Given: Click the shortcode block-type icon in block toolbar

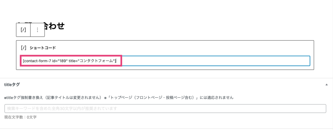Looking at the screenshot, I should (x=23, y=30).
